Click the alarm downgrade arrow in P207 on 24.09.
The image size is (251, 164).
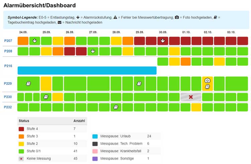[x=34, y=41]
